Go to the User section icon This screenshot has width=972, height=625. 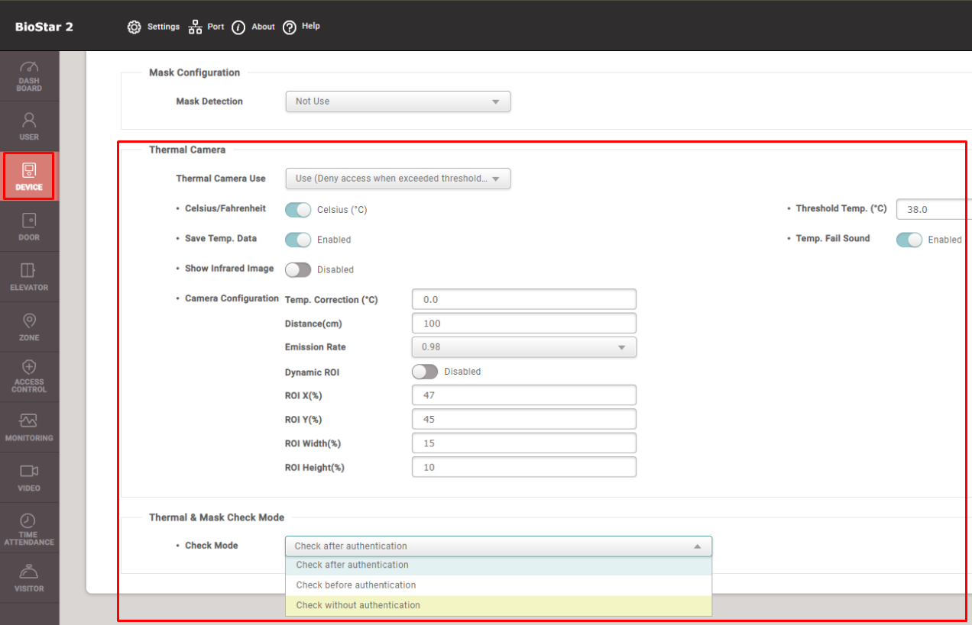29,120
